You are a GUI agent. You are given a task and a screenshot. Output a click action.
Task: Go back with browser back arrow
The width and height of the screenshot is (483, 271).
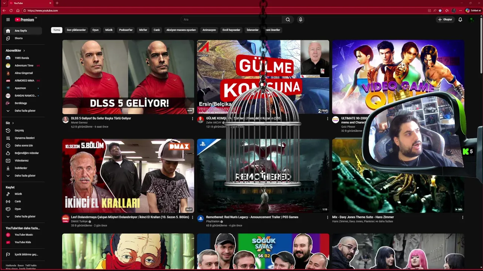pos(4,11)
